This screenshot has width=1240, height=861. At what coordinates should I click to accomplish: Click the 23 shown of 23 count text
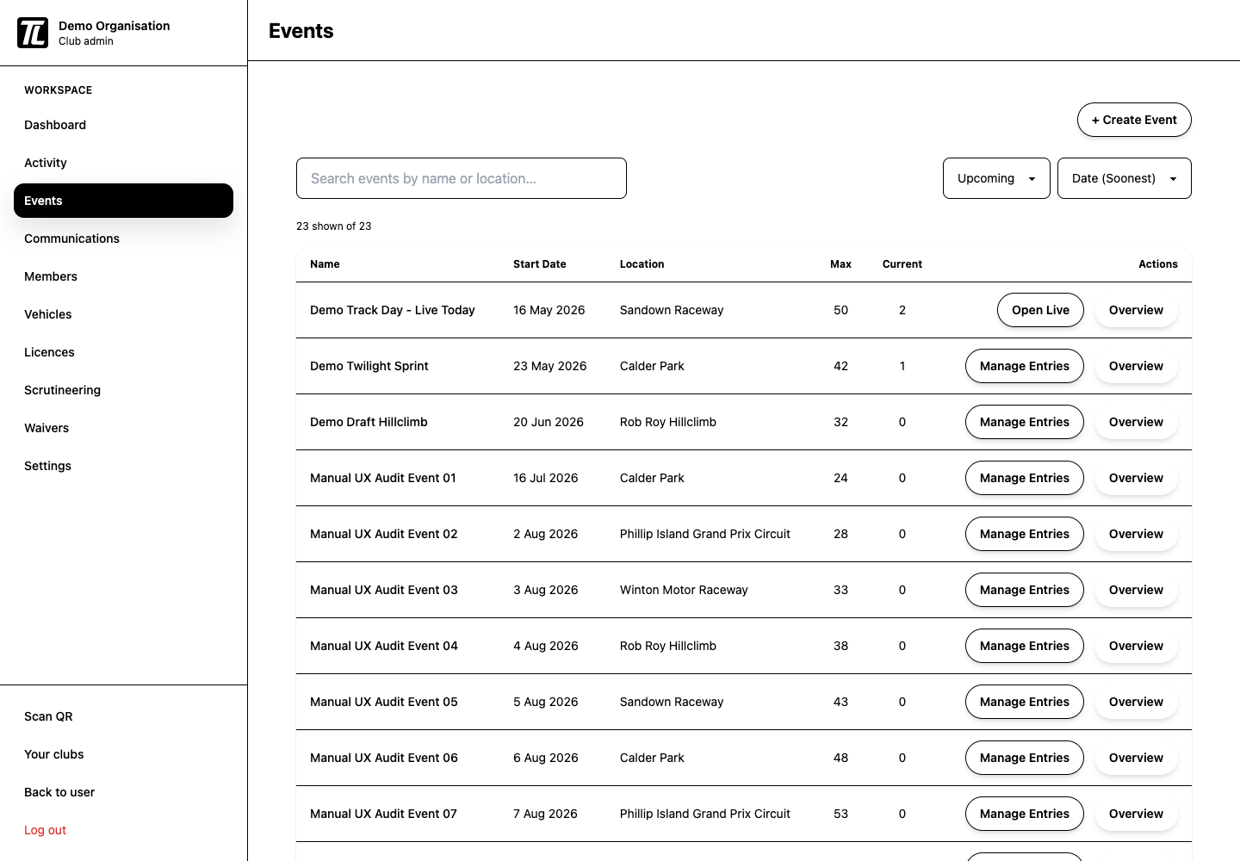click(334, 226)
